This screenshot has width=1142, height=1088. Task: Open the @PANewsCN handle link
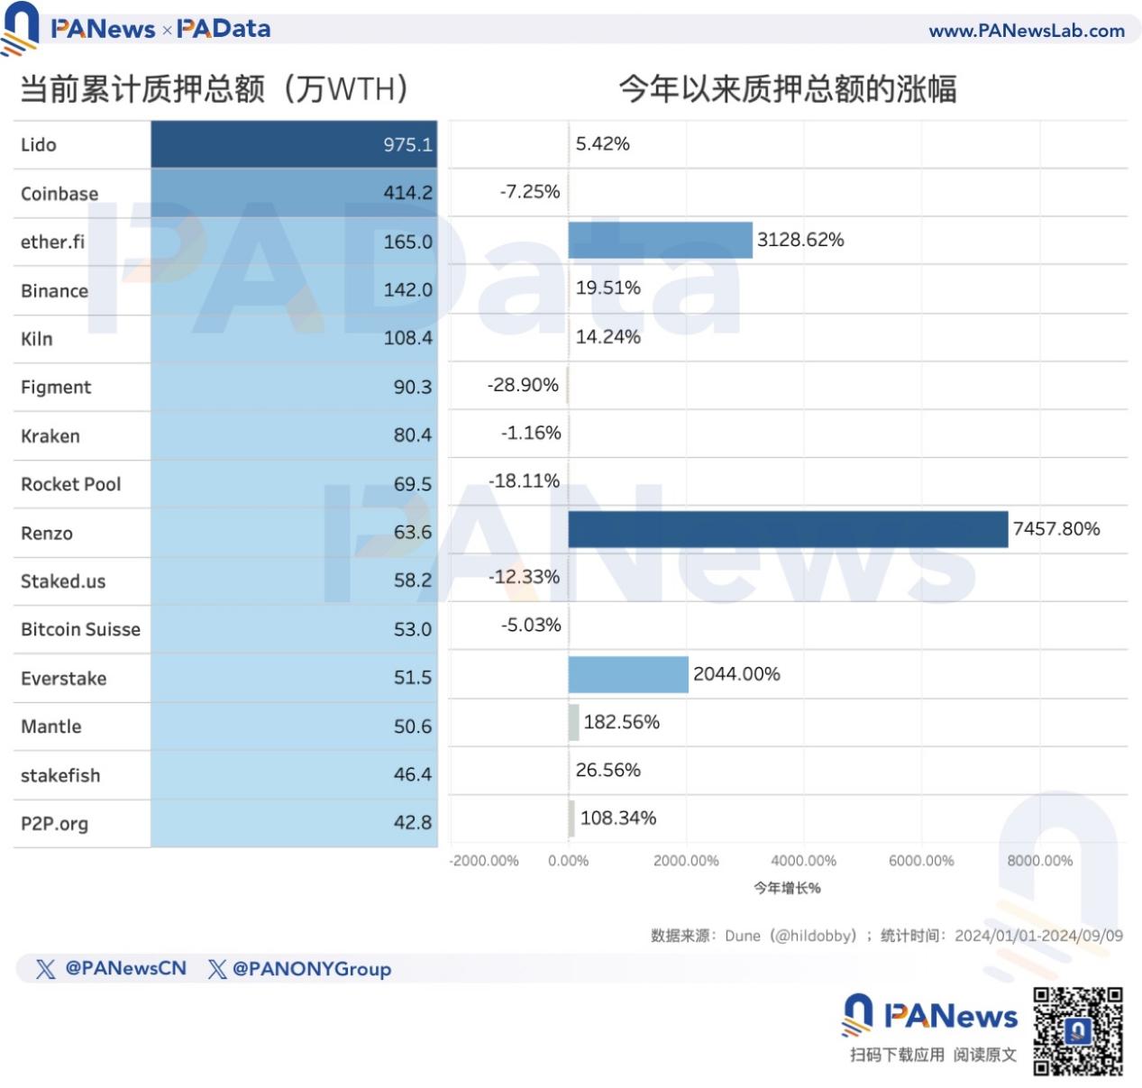click(125, 968)
